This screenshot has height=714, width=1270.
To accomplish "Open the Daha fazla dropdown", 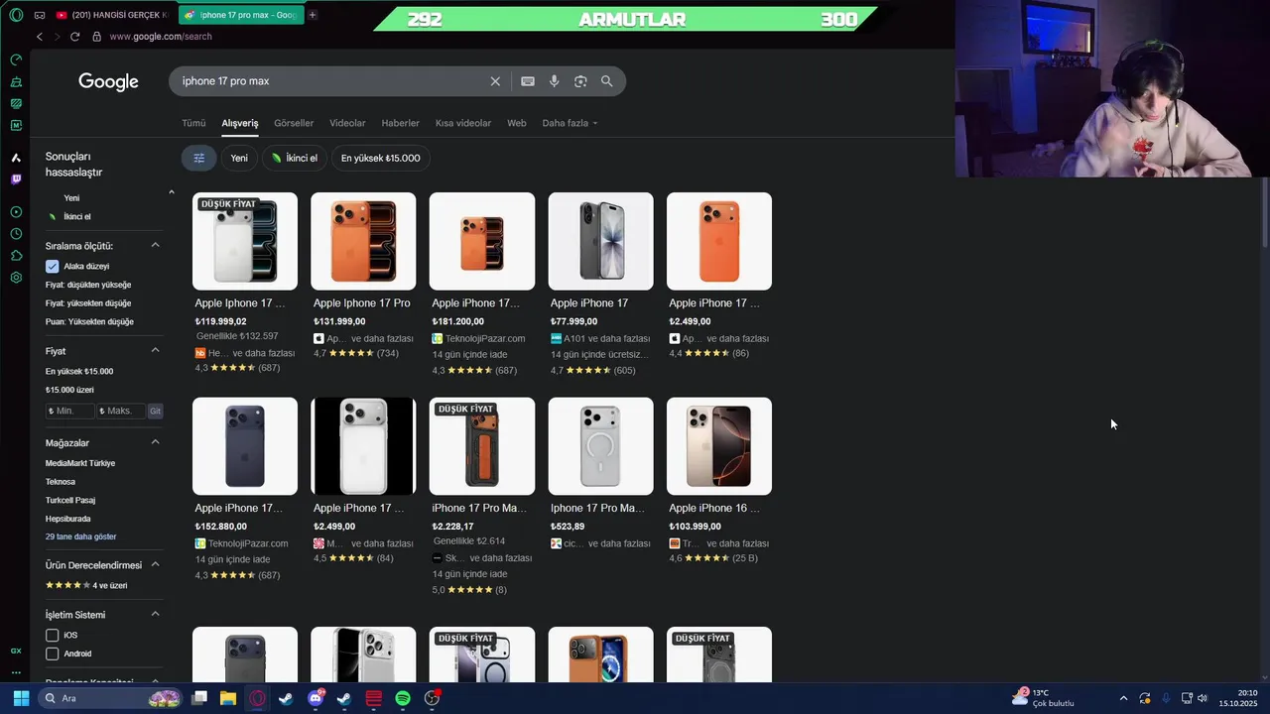I will click(570, 123).
